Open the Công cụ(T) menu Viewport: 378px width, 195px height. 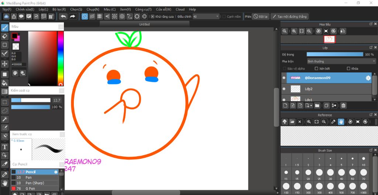(143, 9)
